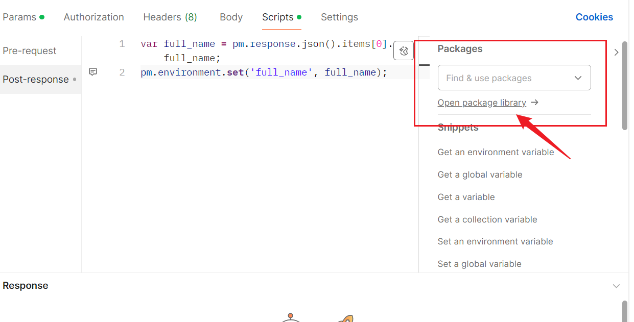Click code line 2 pm.environment.set
Image resolution: width=634 pixels, height=322 pixels.
tap(264, 72)
